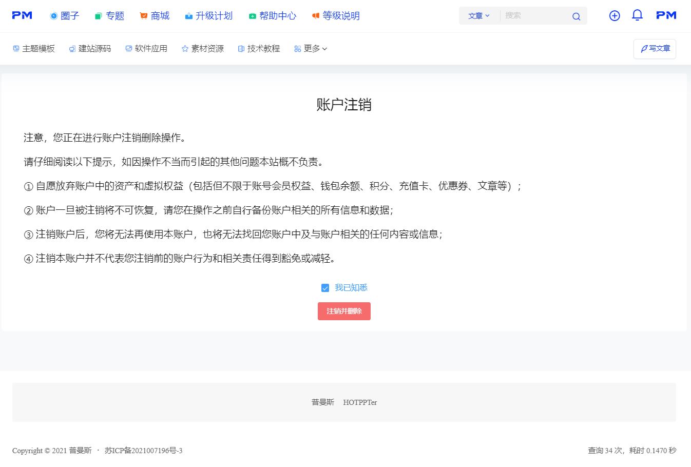The image size is (691, 467).
Task: Expand the 文章 search type dropdown
Action: [478, 16]
